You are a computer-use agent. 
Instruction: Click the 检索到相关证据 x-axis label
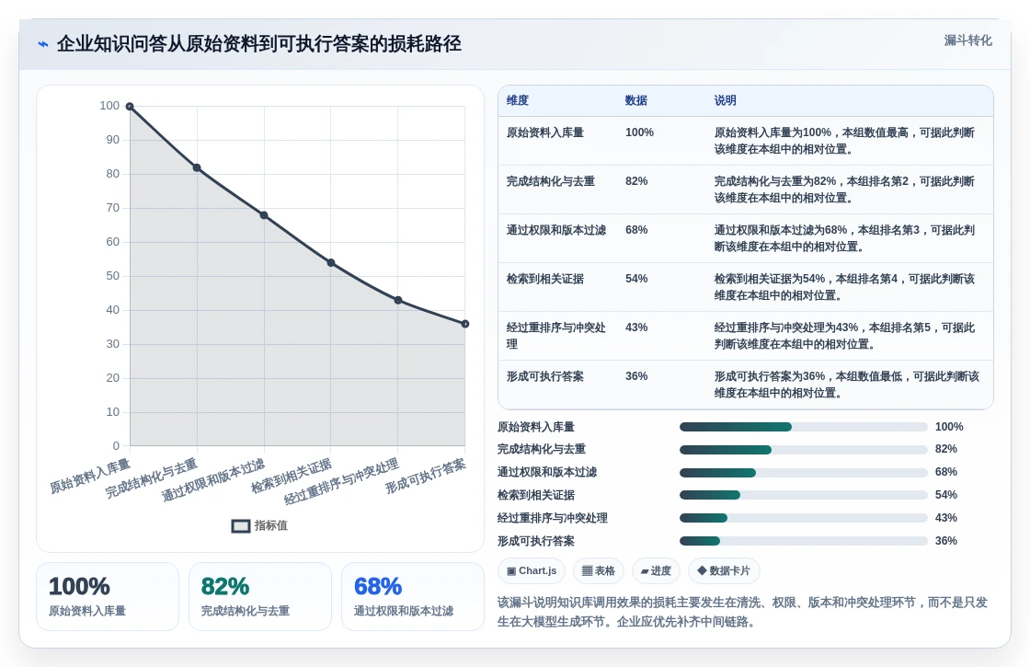tap(292, 477)
